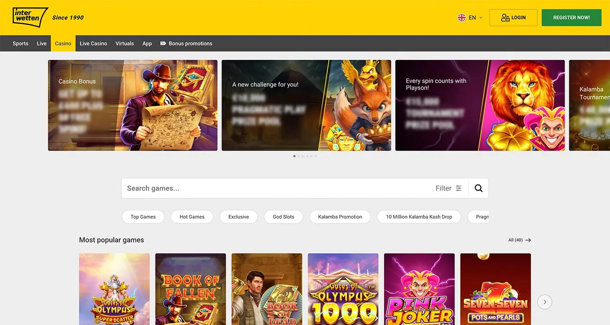Go to the Live section
The image size is (610, 325).
point(42,44)
